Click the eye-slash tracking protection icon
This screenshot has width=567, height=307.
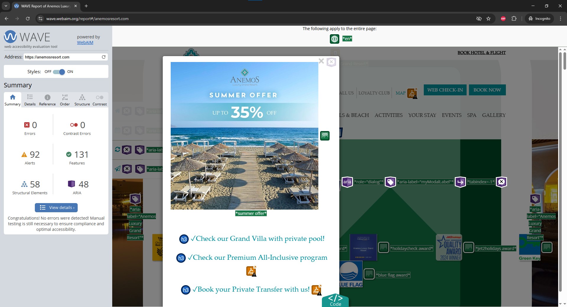(479, 19)
